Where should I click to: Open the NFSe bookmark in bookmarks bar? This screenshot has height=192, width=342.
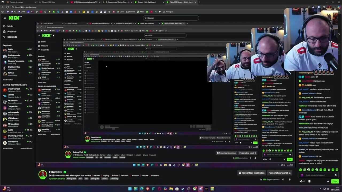coord(140,12)
